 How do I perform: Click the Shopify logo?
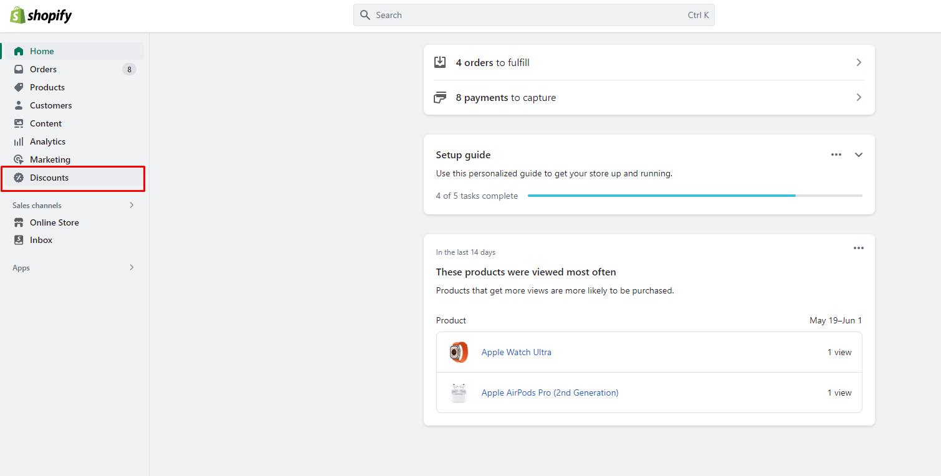41,16
